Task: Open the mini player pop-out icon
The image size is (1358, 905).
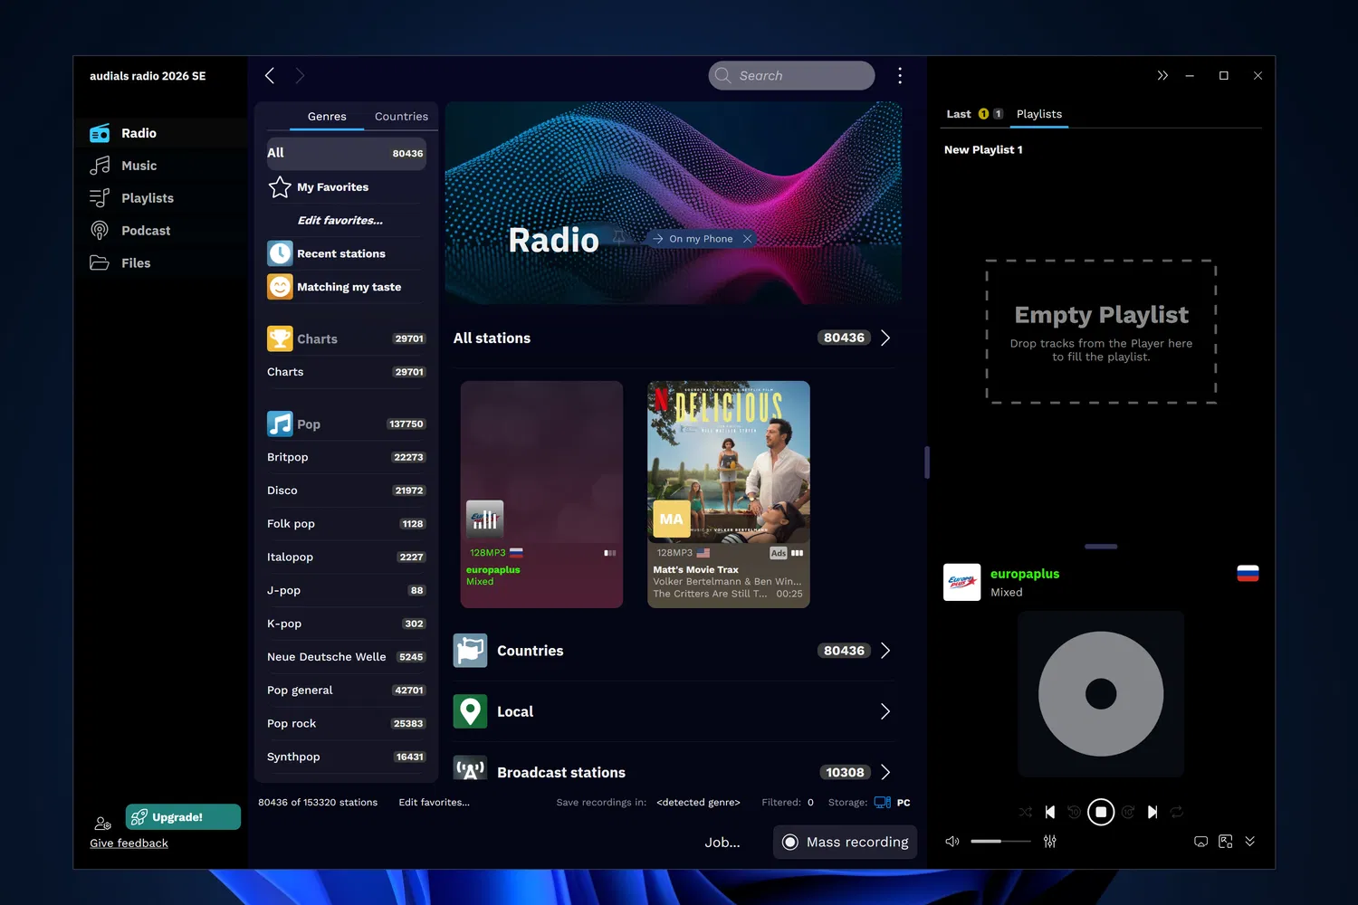Action: [x=1226, y=842]
